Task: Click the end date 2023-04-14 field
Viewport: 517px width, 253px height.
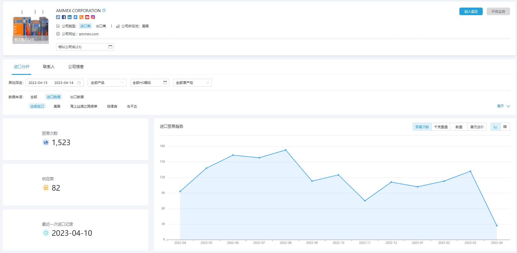Action: [x=64, y=83]
